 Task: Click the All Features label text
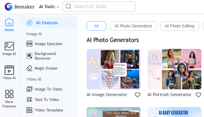pyautogui.click(x=47, y=23)
